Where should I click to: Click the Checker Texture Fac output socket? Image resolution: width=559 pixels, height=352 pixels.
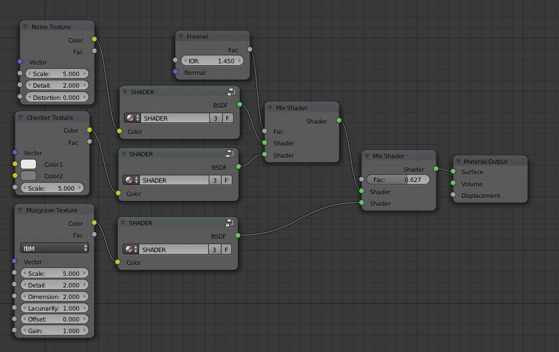tap(89, 142)
